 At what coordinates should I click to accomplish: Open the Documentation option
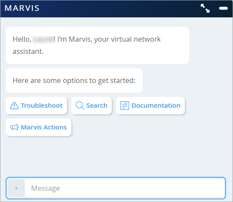coord(150,106)
